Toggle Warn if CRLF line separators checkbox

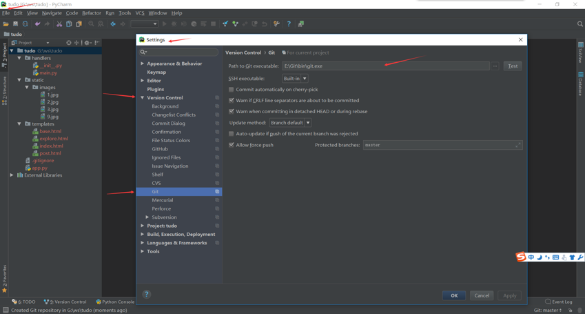pyautogui.click(x=232, y=101)
